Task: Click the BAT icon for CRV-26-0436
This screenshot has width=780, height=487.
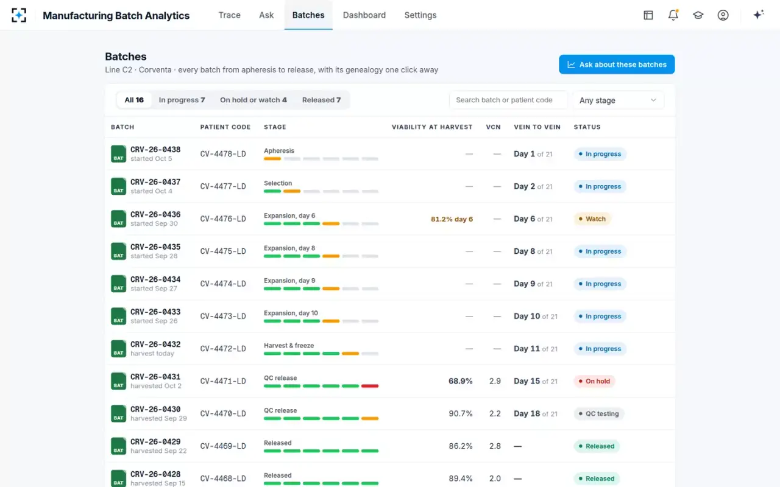Action: [x=118, y=219]
